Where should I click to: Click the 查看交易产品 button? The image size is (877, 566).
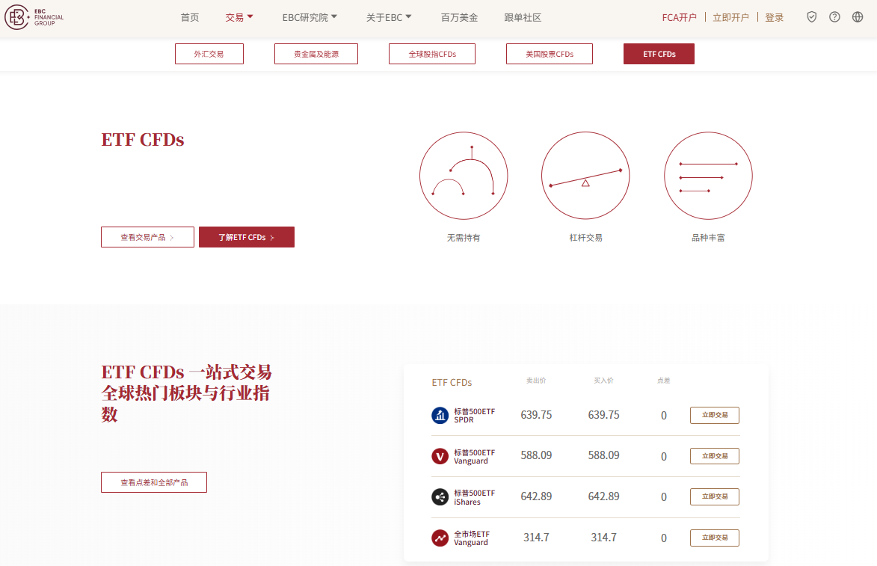coord(147,237)
